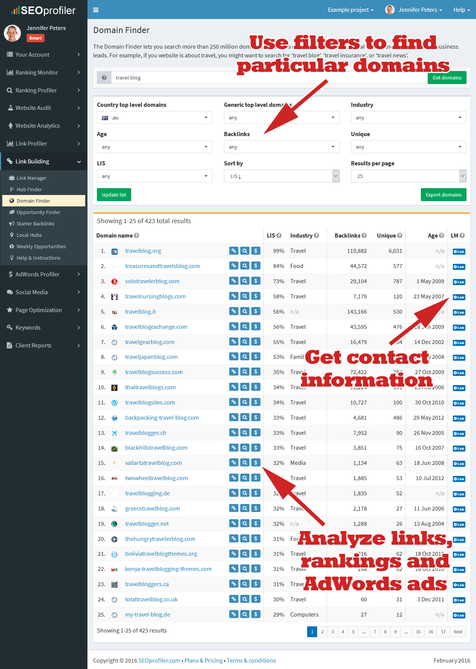This screenshot has width=476, height=669.
Task: Click the dollar icon for travelblogexchange.com
Action: pyautogui.click(x=256, y=327)
